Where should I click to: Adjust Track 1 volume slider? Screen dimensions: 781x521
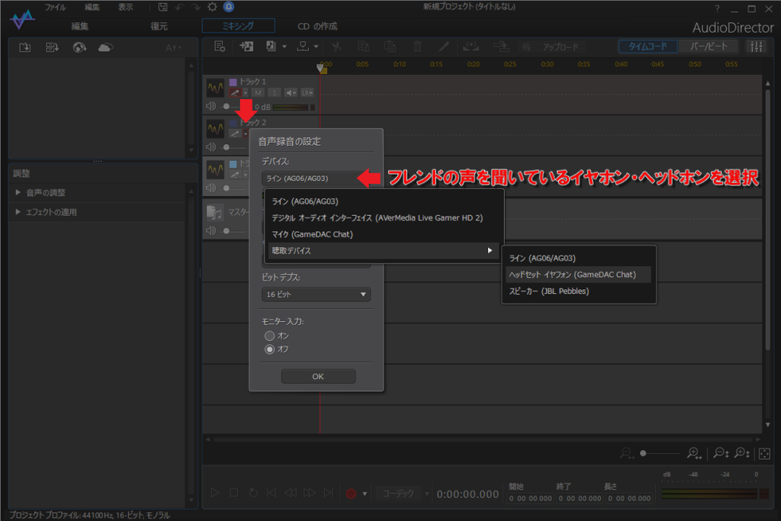[227, 106]
